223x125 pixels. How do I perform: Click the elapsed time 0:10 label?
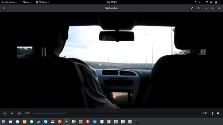click(x=27, y=113)
